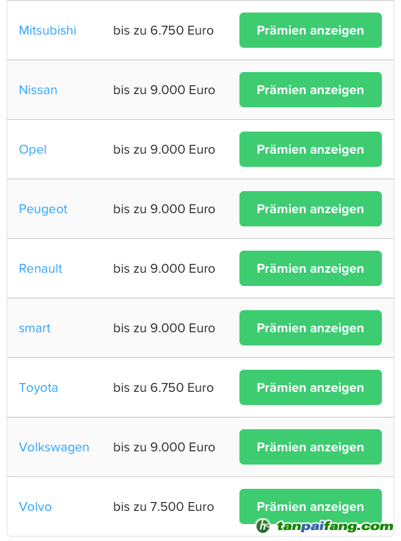Open the Mitsubishi brand link
401x541 pixels.
pos(48,30)
